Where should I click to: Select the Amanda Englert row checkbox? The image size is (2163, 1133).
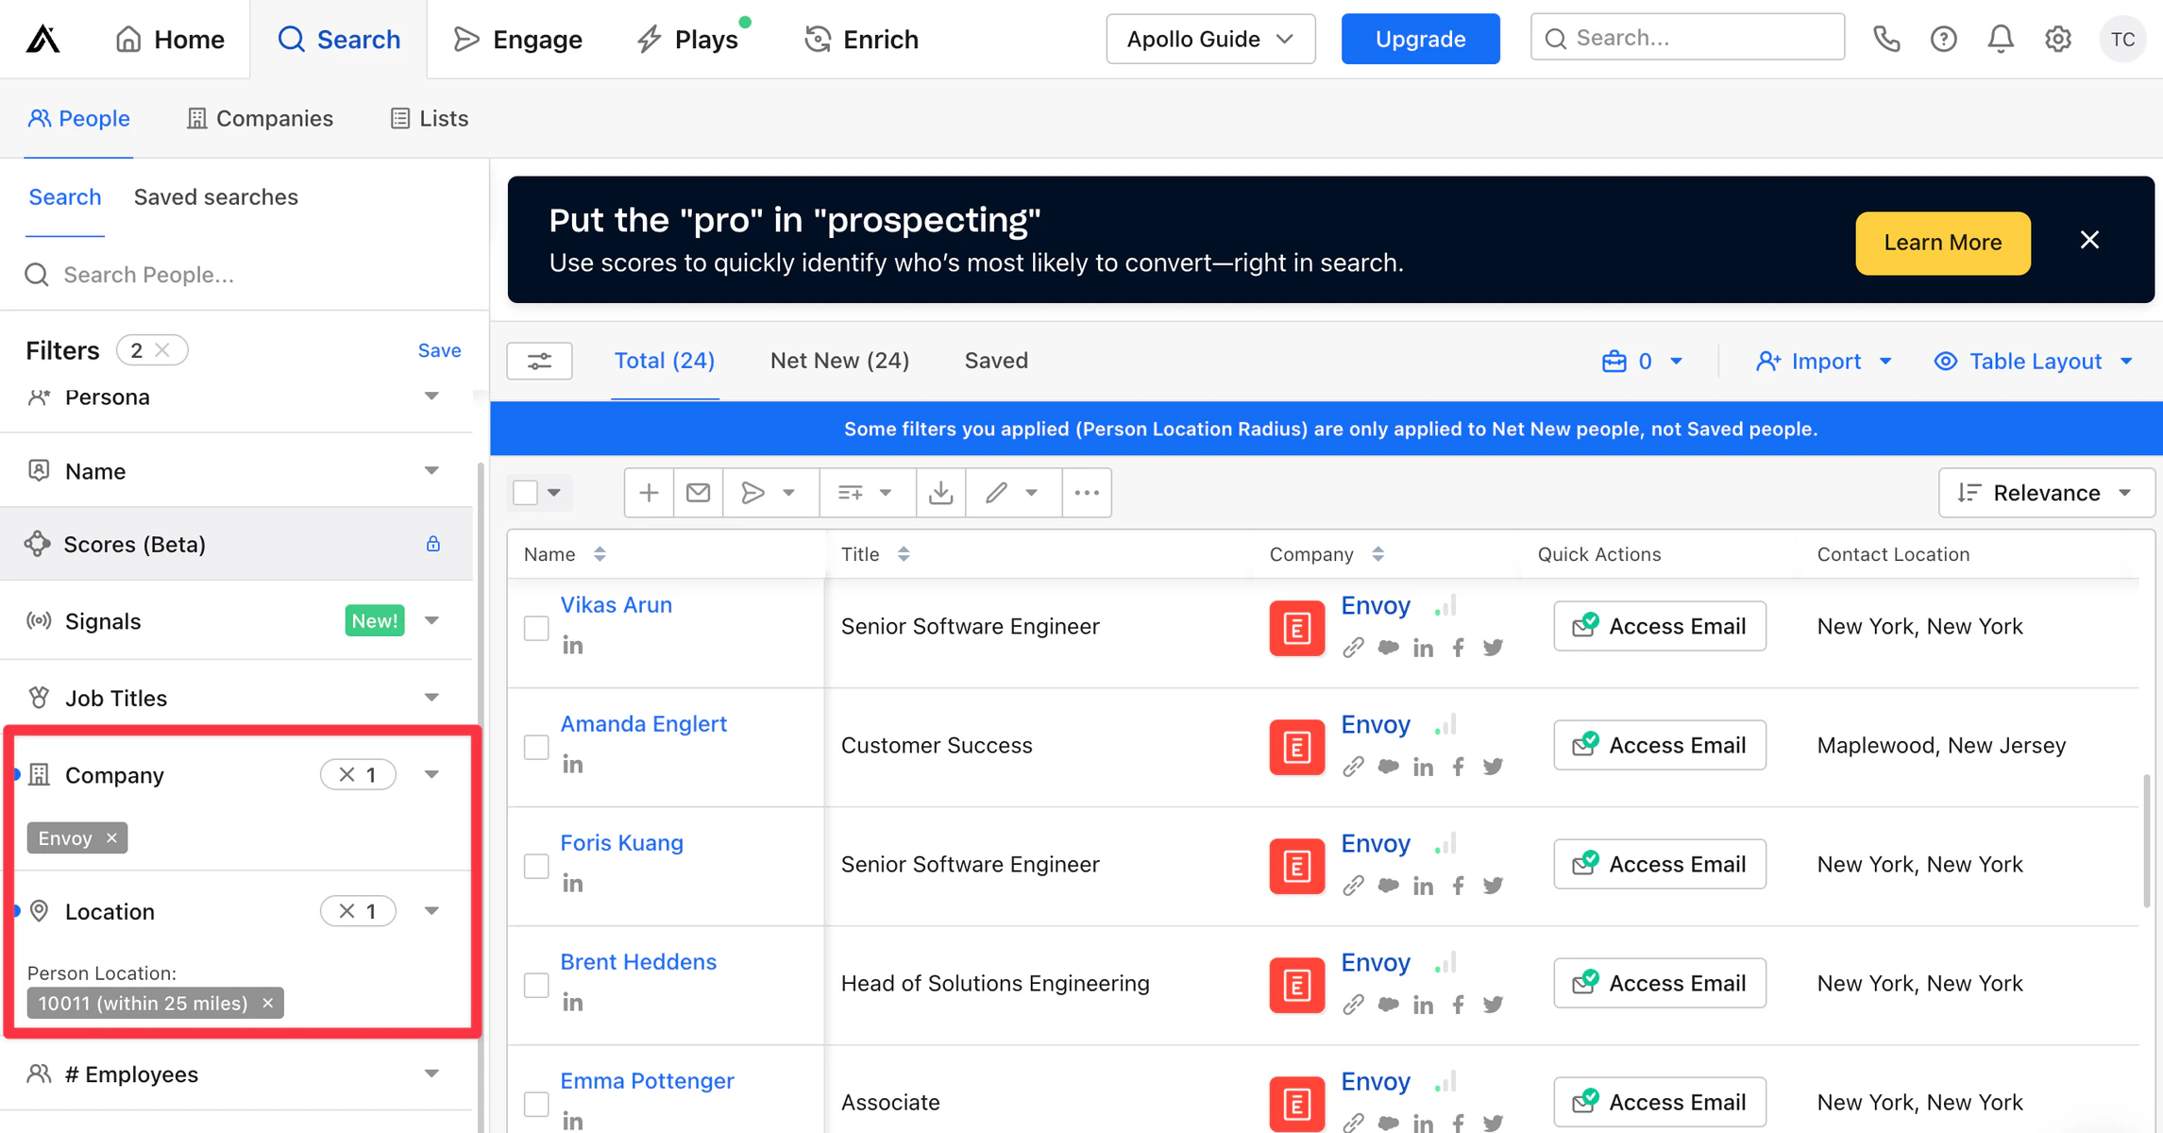coord(536,747)
